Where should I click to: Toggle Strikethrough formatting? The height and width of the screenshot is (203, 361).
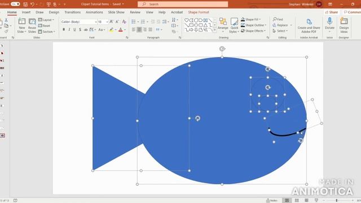point(86,29)
